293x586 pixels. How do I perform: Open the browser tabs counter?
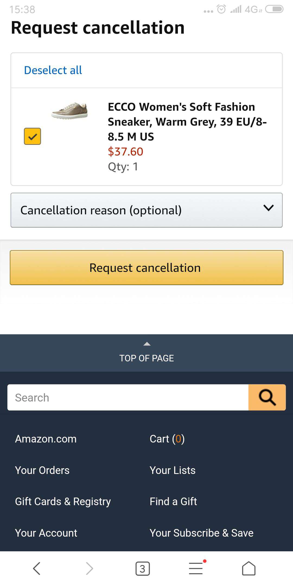(142, 568)
